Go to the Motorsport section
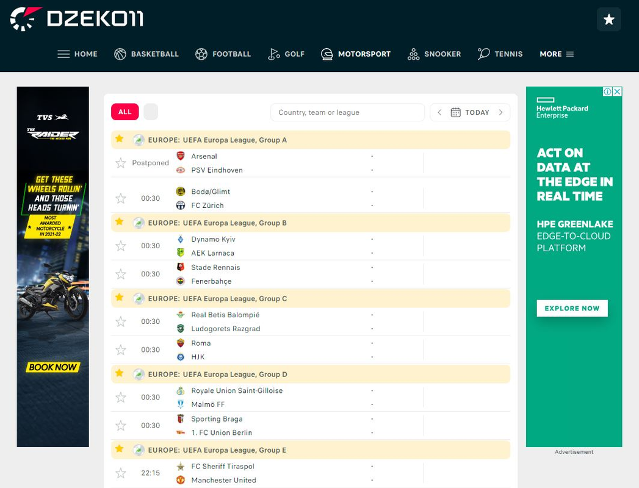Screen dimensions: 639x488 click(x=355, y=54)
